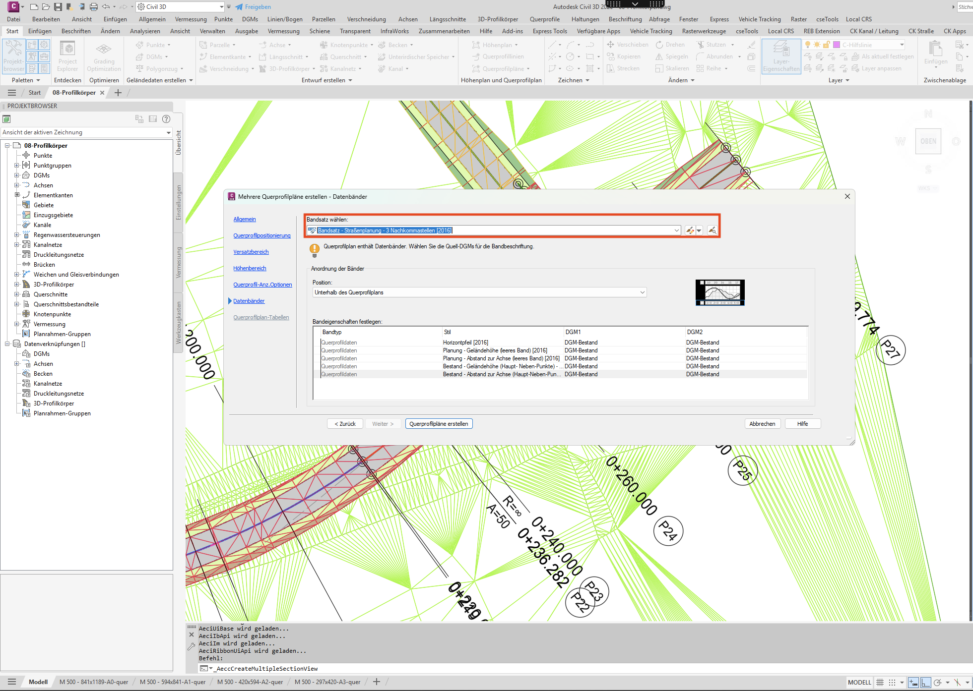
Task: Open the Civil 3D application menu logo
Action: 13,6
